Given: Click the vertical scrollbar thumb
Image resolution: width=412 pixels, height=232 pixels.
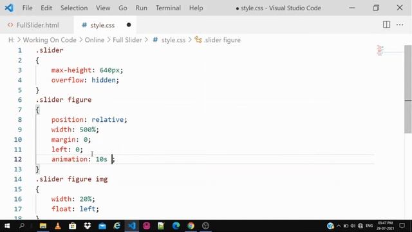Looking at the screenshot, I should click(408, 90).
